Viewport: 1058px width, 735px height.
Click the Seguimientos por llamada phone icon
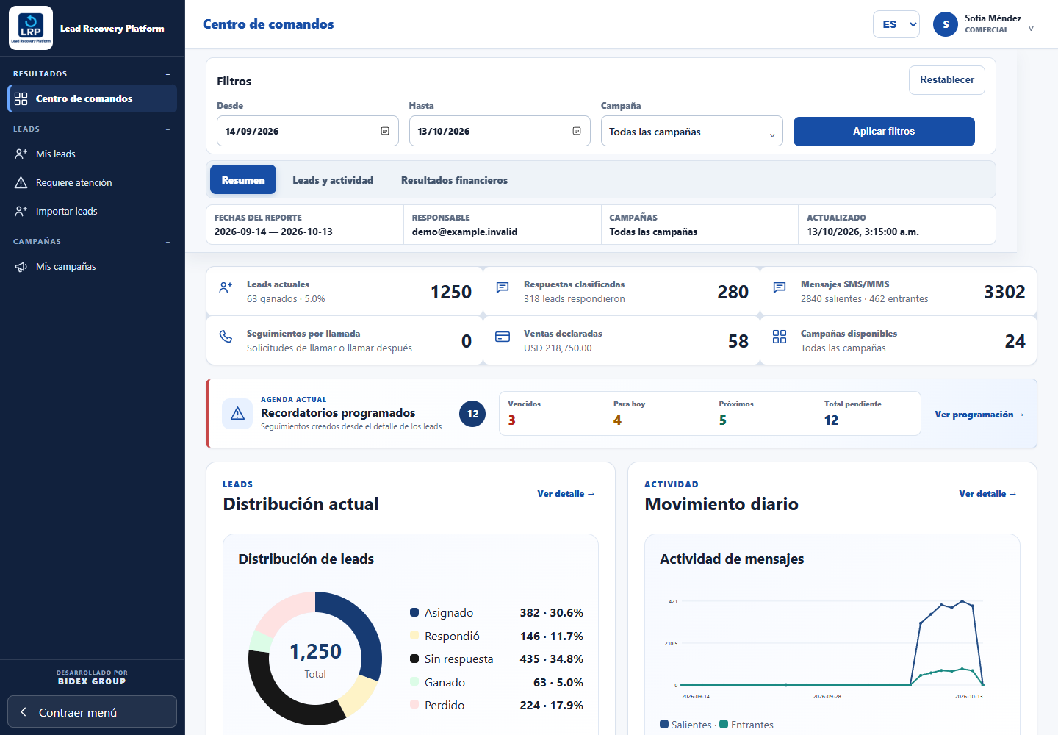coord(226,337)
